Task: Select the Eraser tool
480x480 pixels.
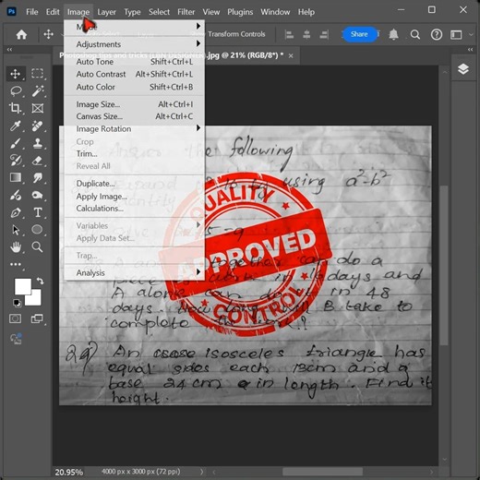Action: (x=37, y=161)
